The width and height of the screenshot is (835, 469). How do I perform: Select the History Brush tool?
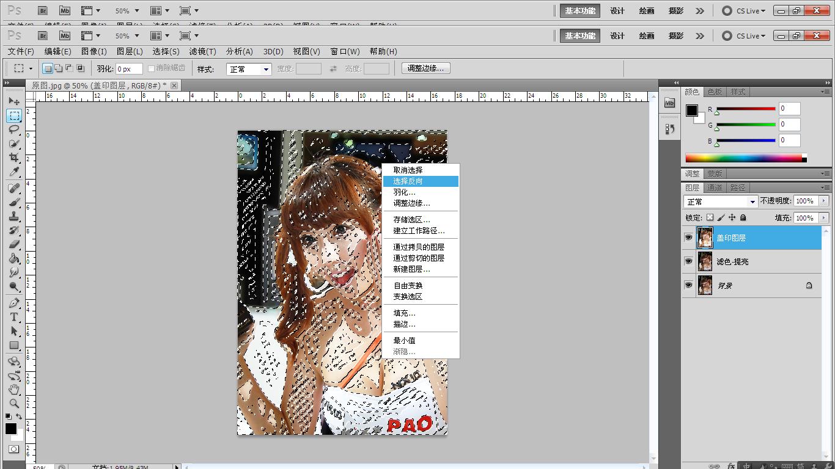[13, 230]
